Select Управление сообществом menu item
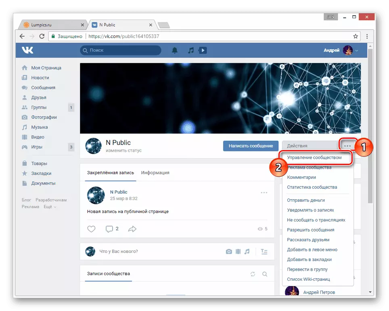Screen dimensions: 389x311 (x=314, y=157)
